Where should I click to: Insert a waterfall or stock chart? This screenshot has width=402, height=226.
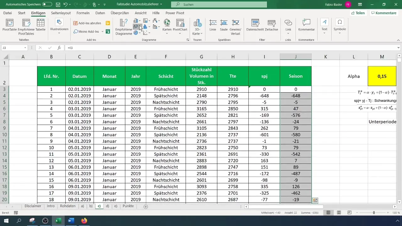click(x=157, y=21)
